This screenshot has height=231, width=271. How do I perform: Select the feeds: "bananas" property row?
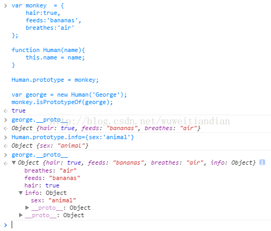point(52,178)
